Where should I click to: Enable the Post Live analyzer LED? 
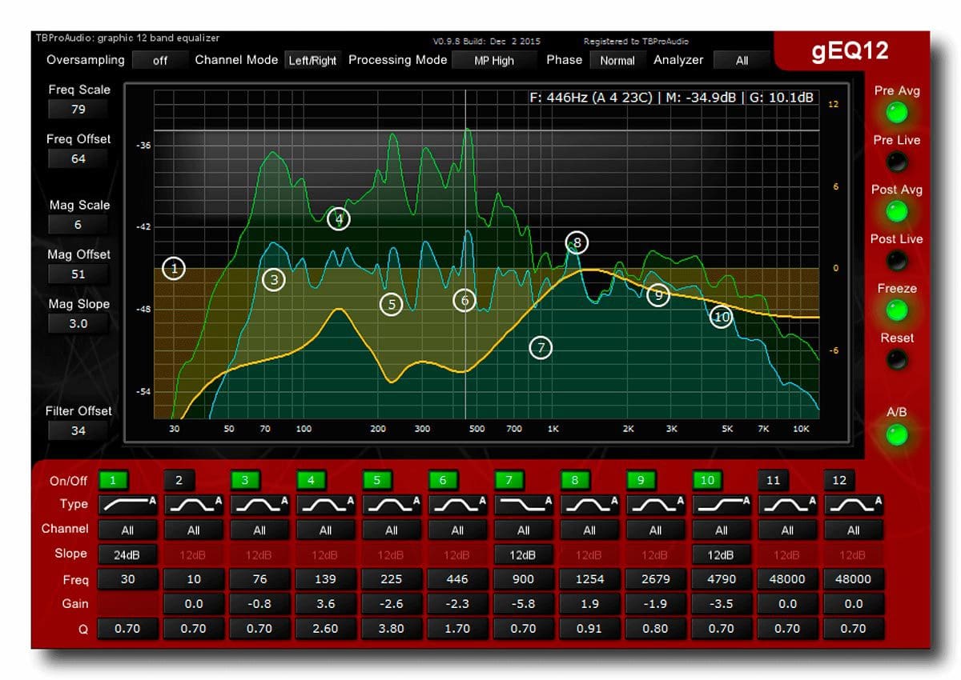tap(897, 260)
